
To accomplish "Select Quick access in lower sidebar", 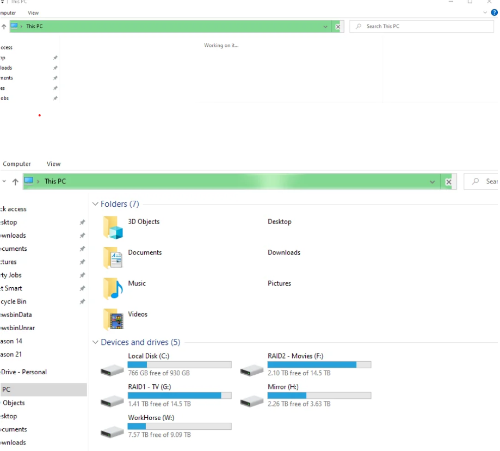I will click(x=13, y=209).
